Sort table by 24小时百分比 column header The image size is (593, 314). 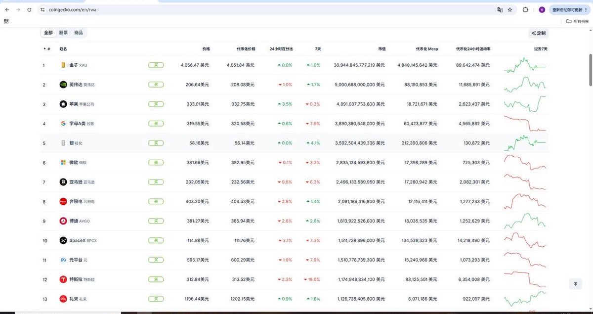pos(281,49)
